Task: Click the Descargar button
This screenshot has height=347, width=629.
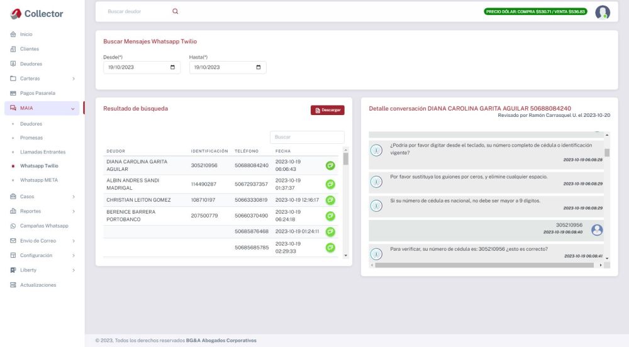Action: click(x=327, y=110)
